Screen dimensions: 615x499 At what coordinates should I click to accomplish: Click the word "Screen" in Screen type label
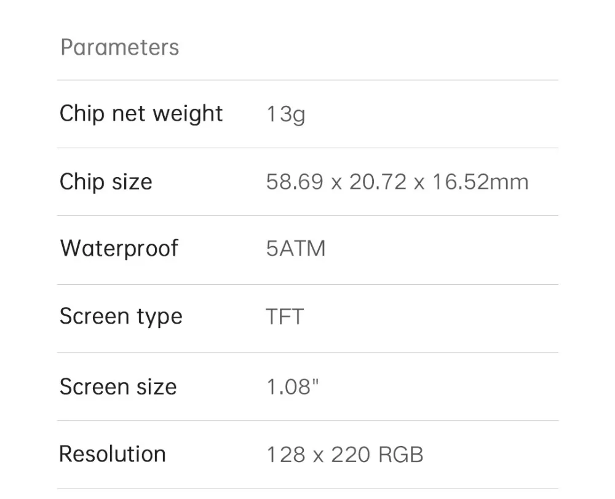pos(93,316)
